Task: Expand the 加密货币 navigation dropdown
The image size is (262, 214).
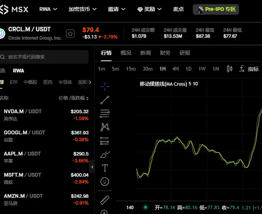Action: click(x=82, y=9)
